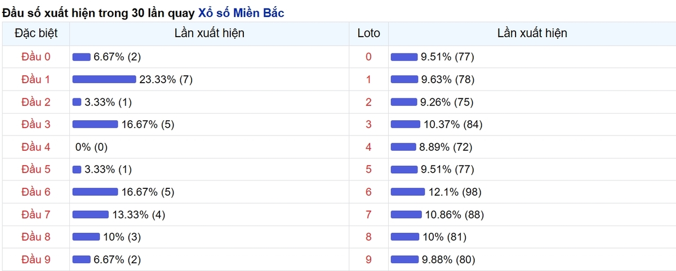Click the 10% (3) value for Đầu 8
Screen dimensions: 676x271
[x=122, y=237]
